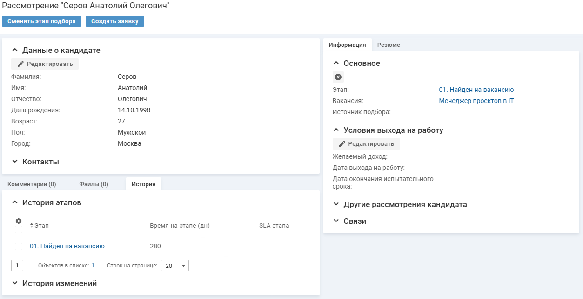Viewport: 583px width, 299px height.
Task: Open the Файлы (0) tab
Action: click(94, 184)
